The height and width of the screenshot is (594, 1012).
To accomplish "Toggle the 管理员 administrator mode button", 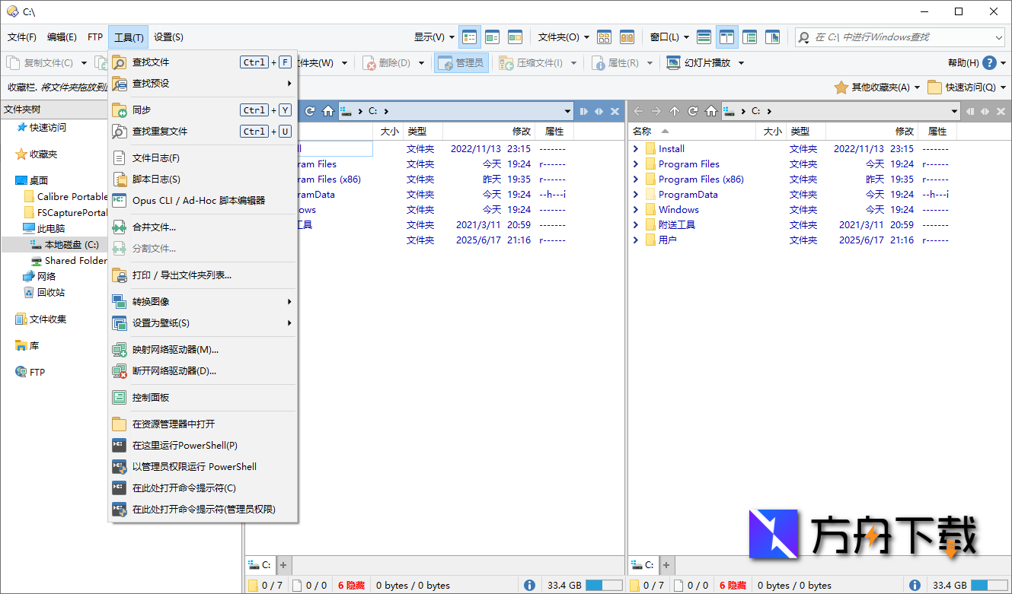I will [x=461, y=62].
